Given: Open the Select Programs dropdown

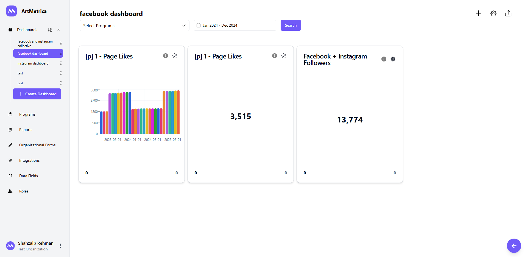Looking at the screenshot, I should pyautogui.click(x=135, y=26).
